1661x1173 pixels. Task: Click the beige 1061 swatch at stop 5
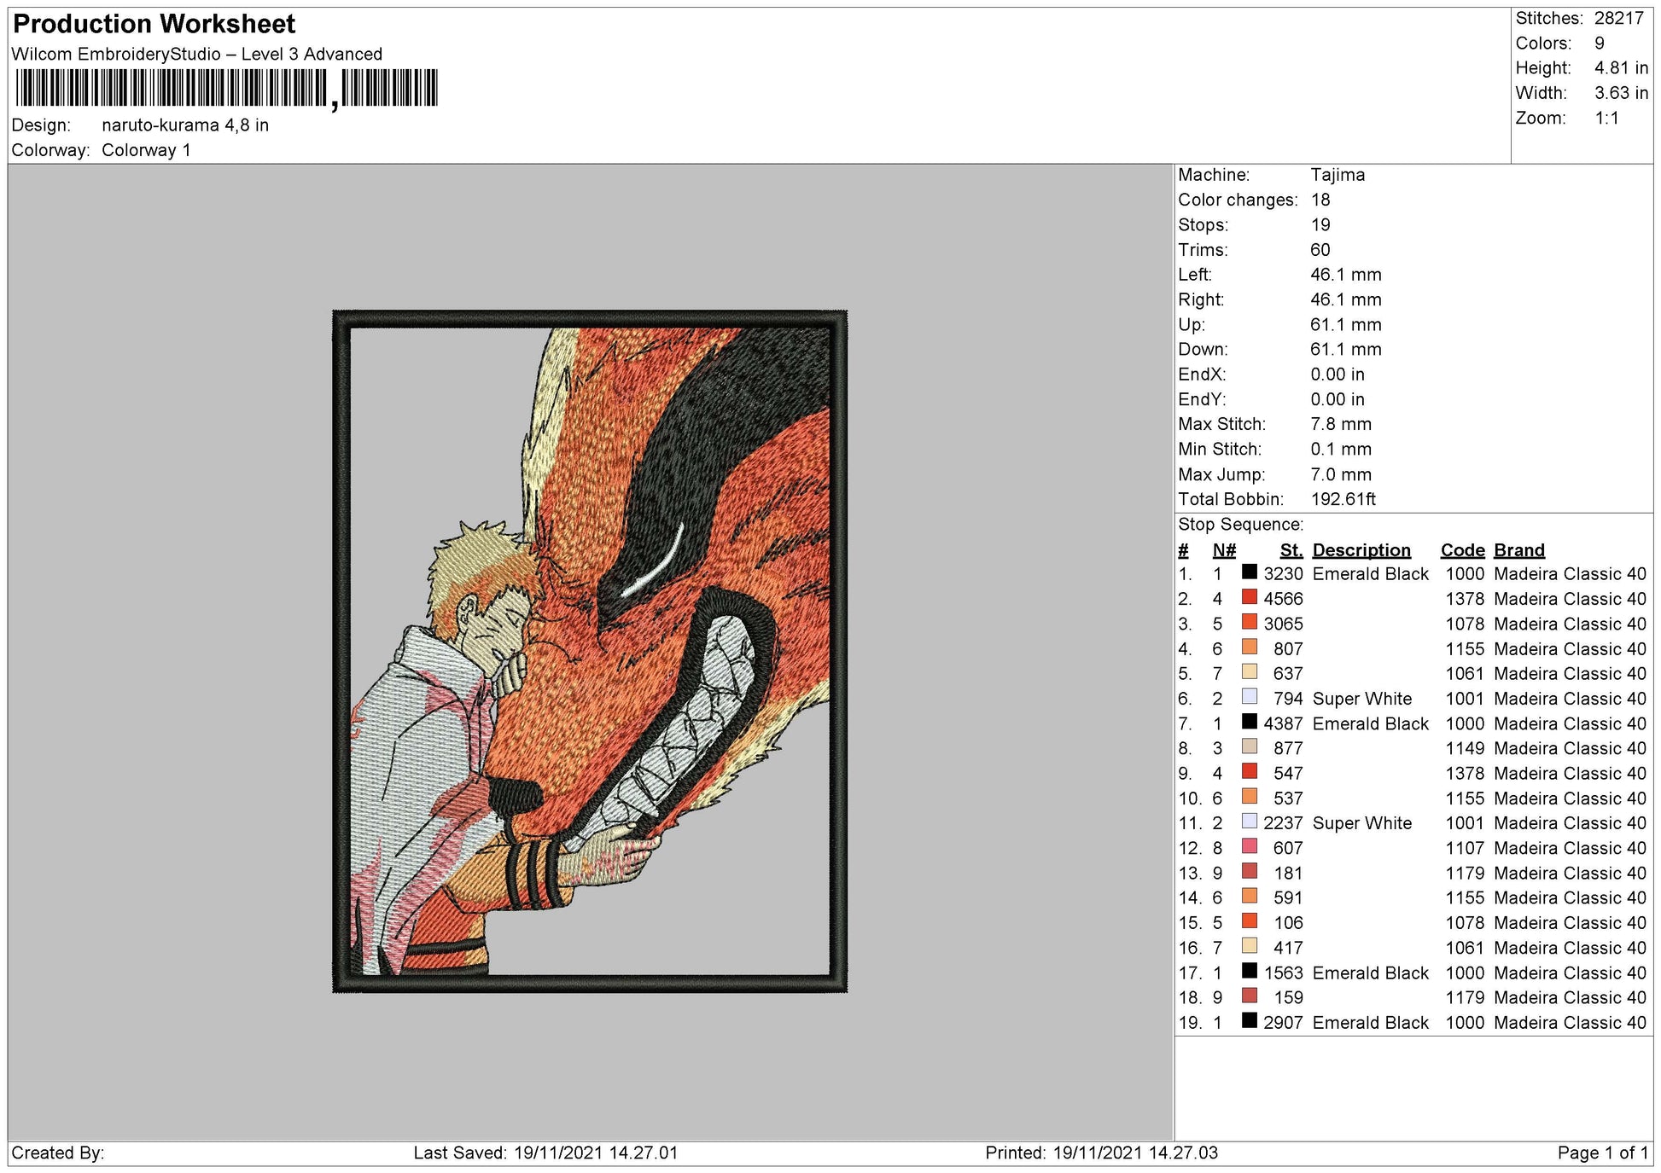(x=1249, y=673)
